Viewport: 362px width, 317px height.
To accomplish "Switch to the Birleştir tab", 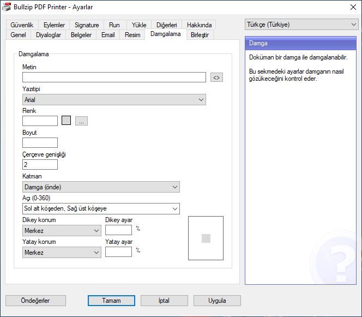I will [x=200, y=35].
